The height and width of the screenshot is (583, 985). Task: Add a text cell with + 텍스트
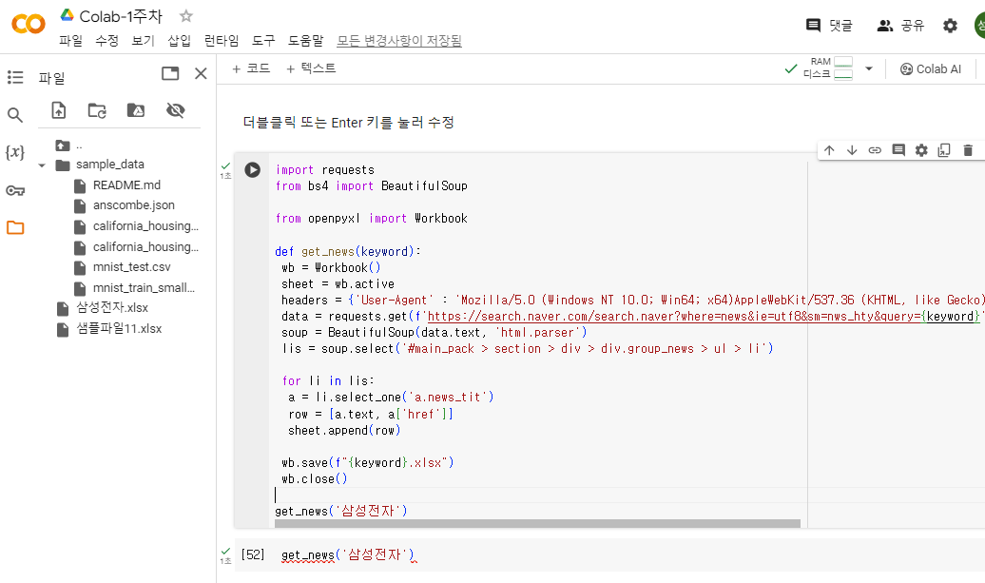(x=311, y=68)
